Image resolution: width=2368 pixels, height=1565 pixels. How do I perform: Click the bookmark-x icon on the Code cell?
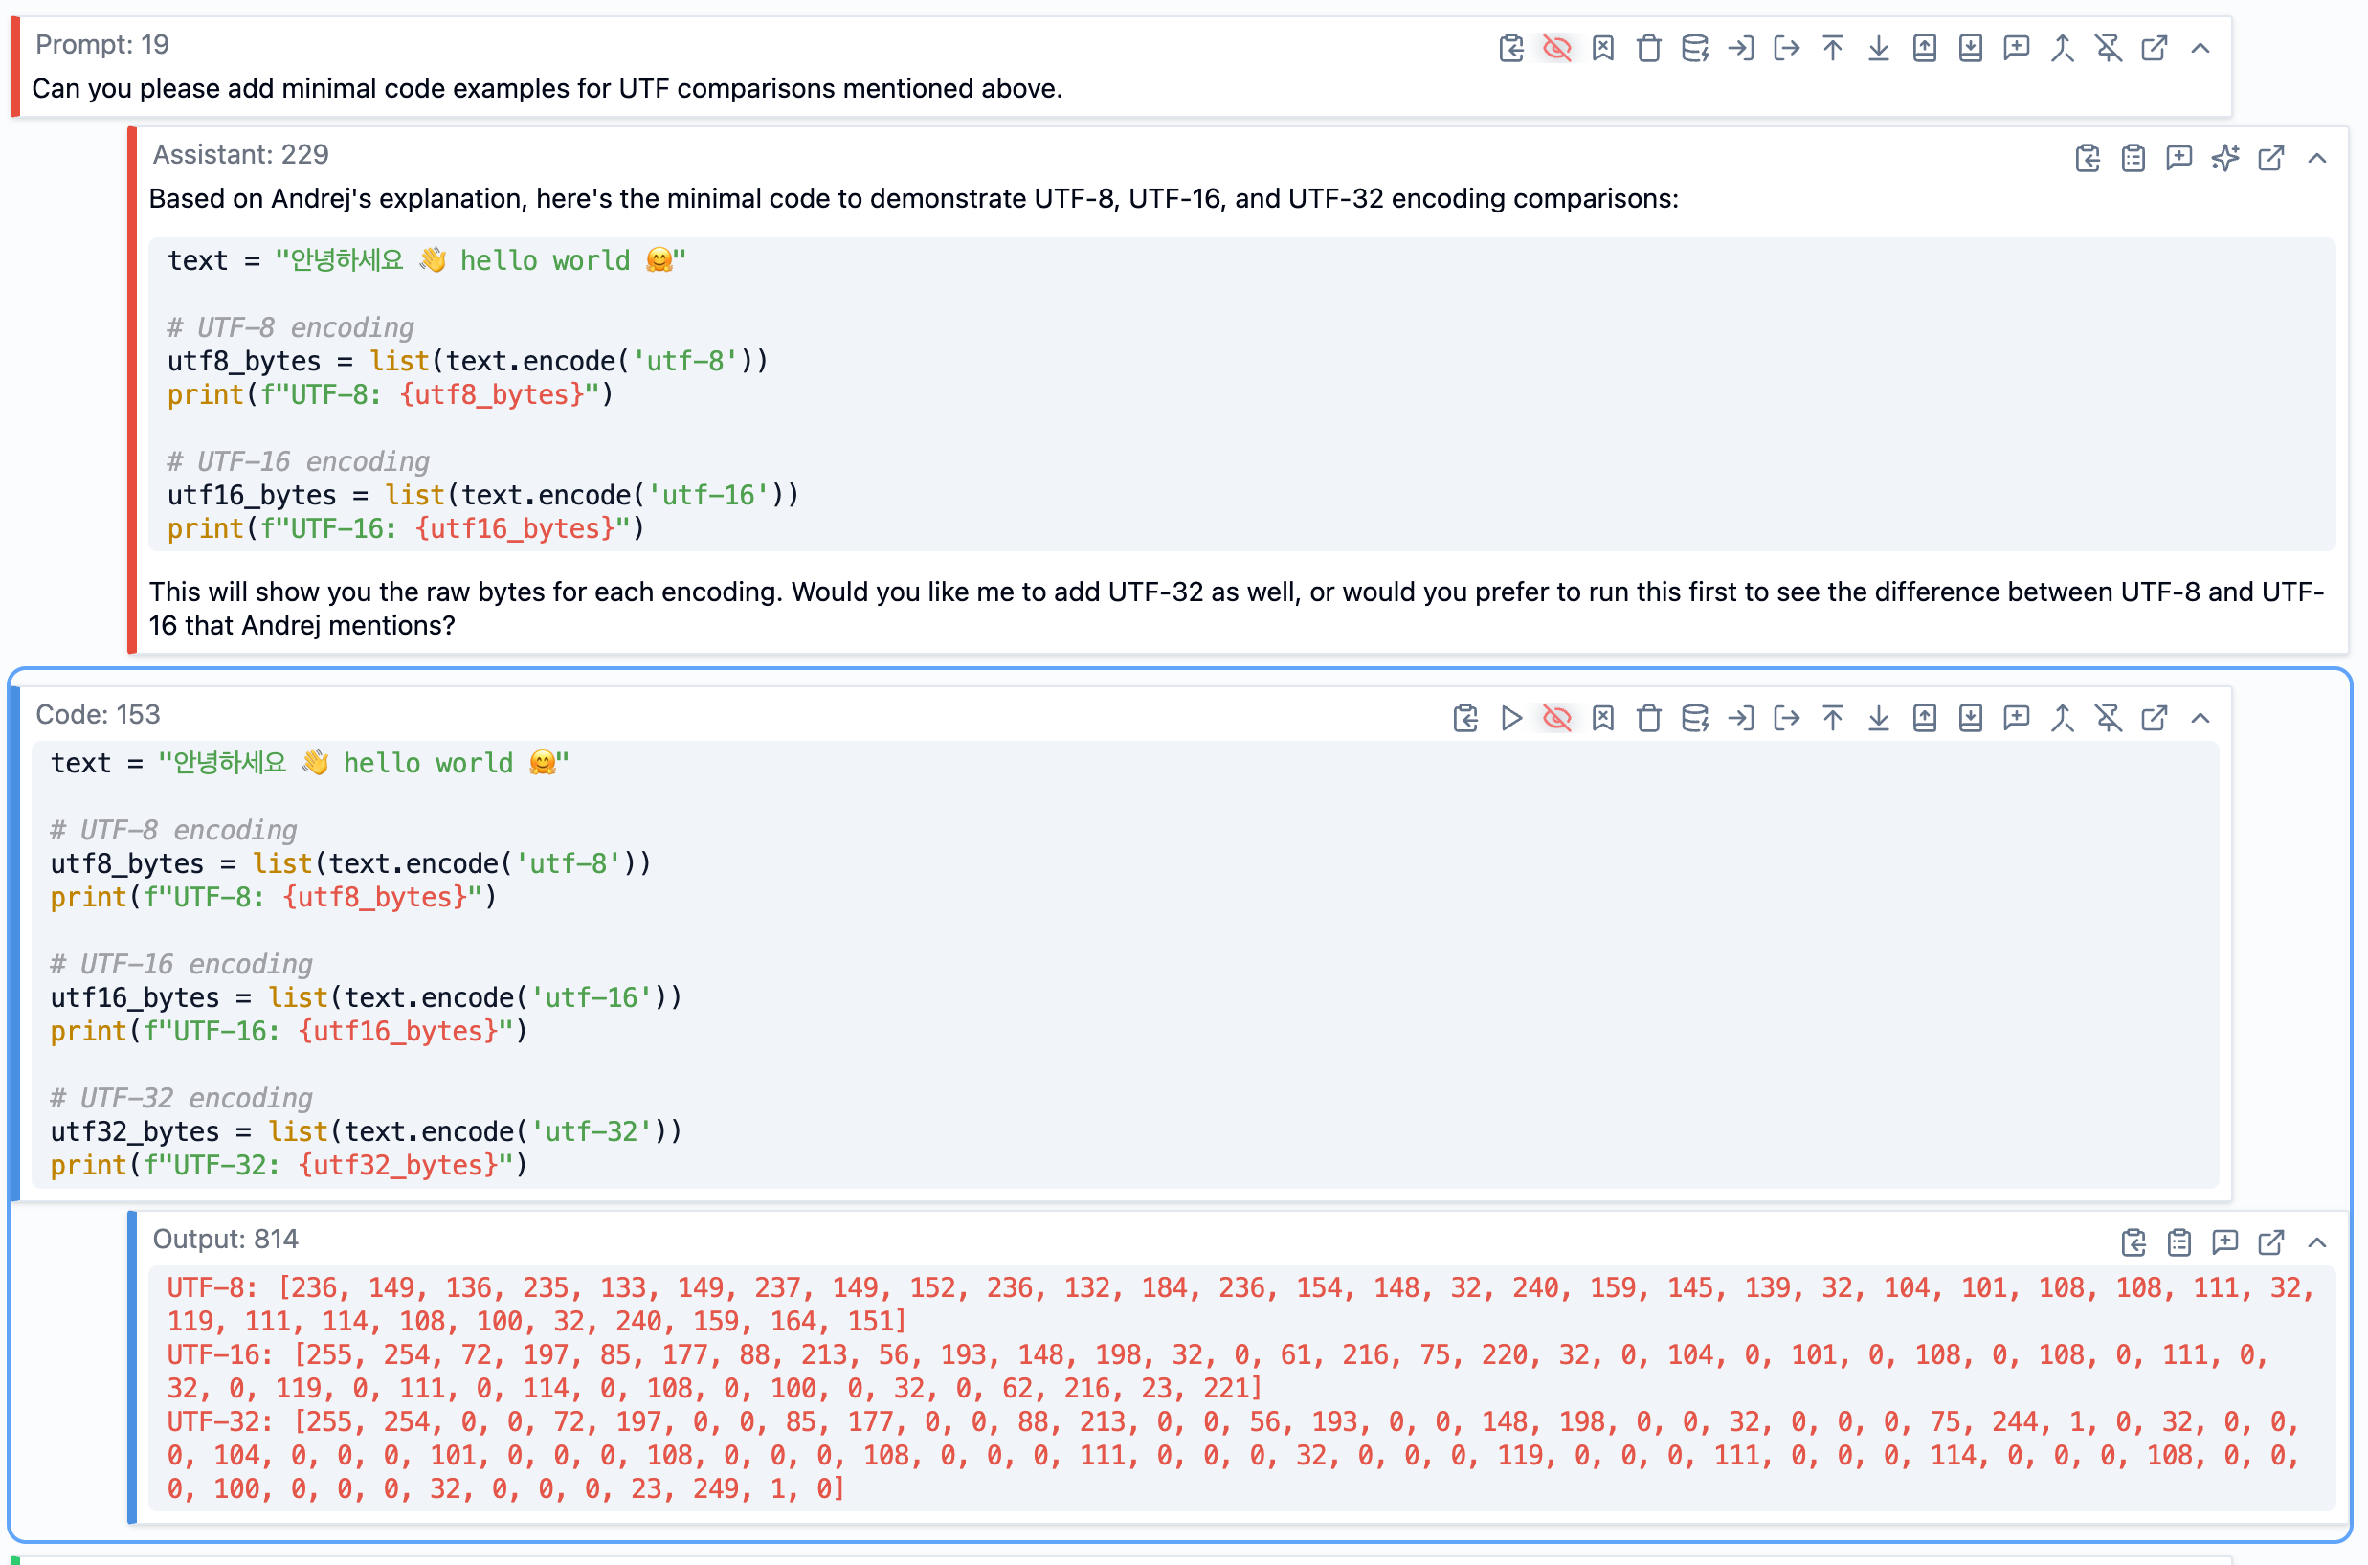pyautogui.click(x=1602, y=718)
